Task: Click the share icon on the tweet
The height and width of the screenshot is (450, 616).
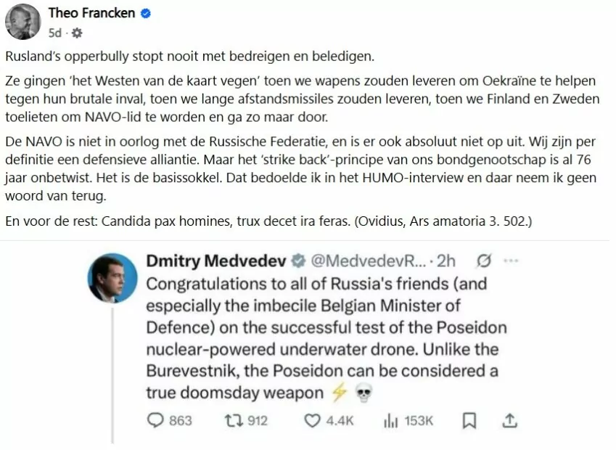Action: 510,420
